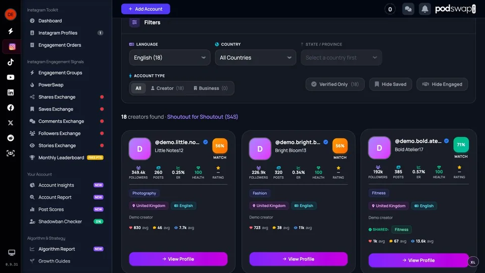Click the Fashion niche tag
485x273 pixels.
[260, 193]
